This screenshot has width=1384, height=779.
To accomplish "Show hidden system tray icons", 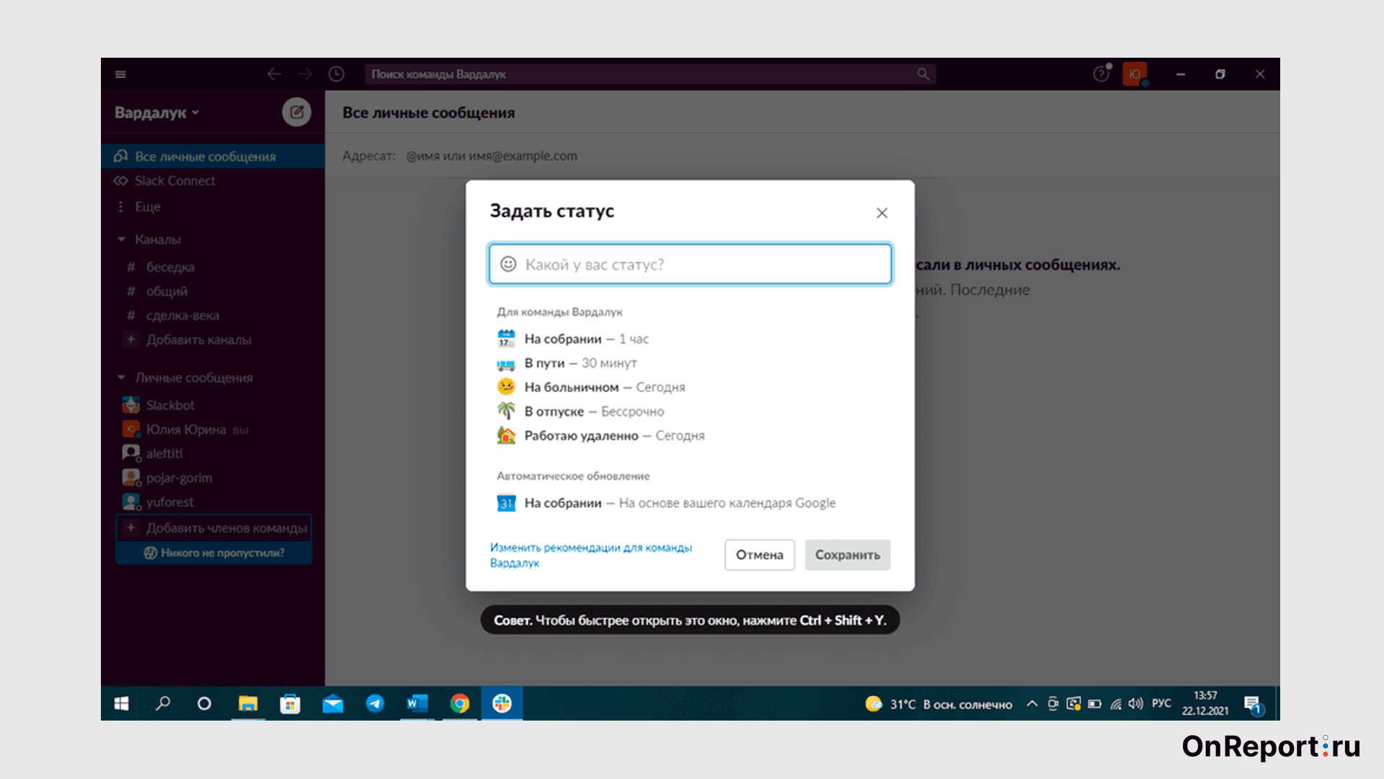I will (1032, 703).
